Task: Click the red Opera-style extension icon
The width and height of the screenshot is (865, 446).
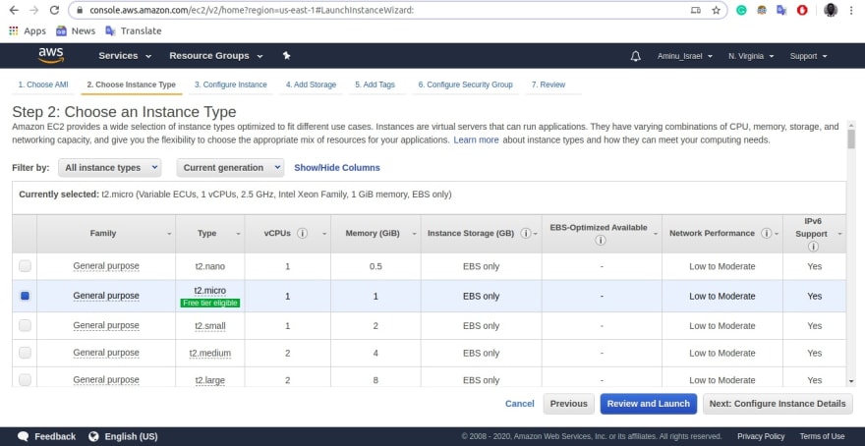Action: 802,10
